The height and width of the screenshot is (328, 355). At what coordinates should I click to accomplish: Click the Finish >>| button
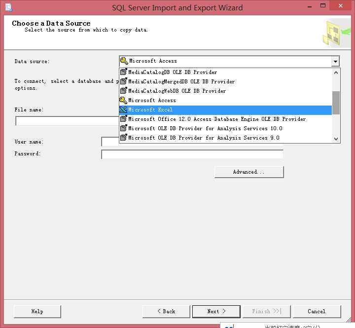266,311
